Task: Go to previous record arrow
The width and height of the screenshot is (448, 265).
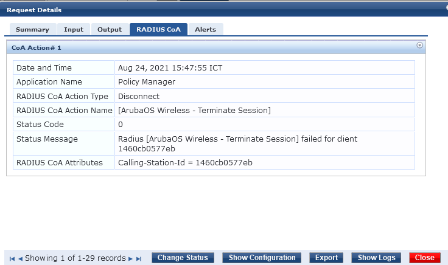Action: (x=20, y=259)
